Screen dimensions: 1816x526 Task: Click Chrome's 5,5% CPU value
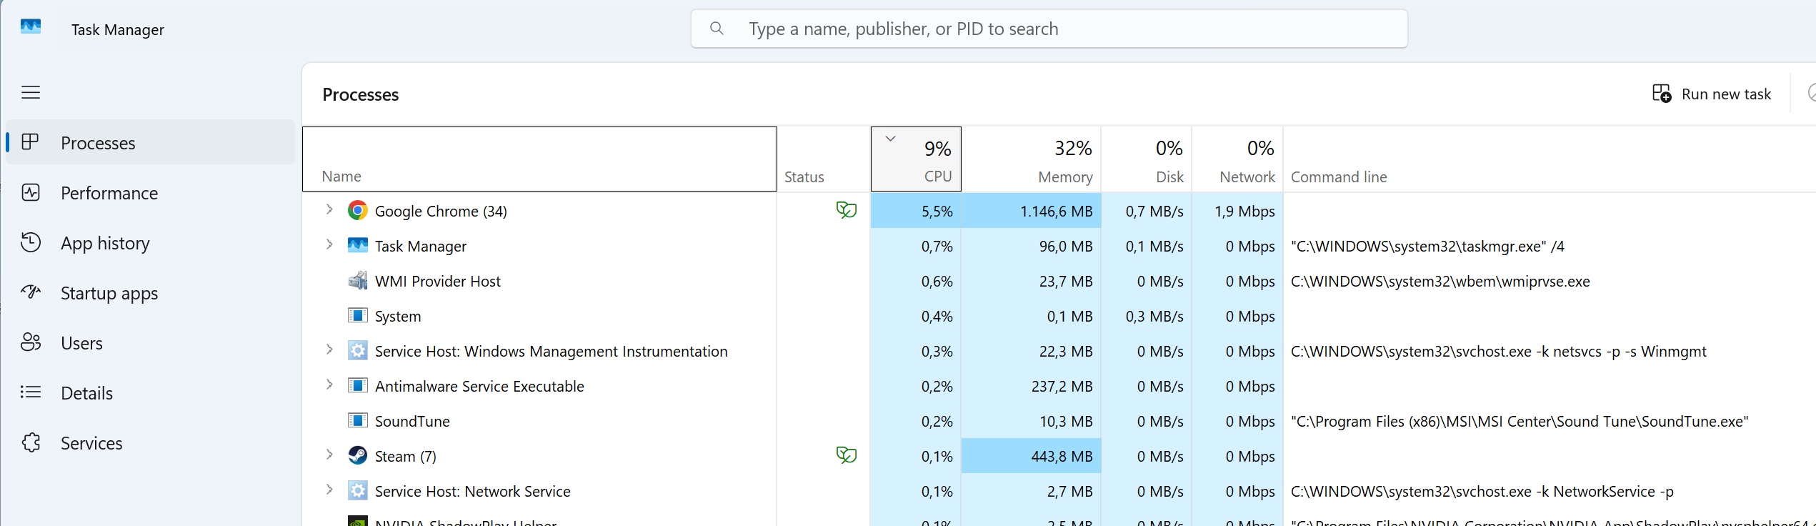[x=937, y=211]
